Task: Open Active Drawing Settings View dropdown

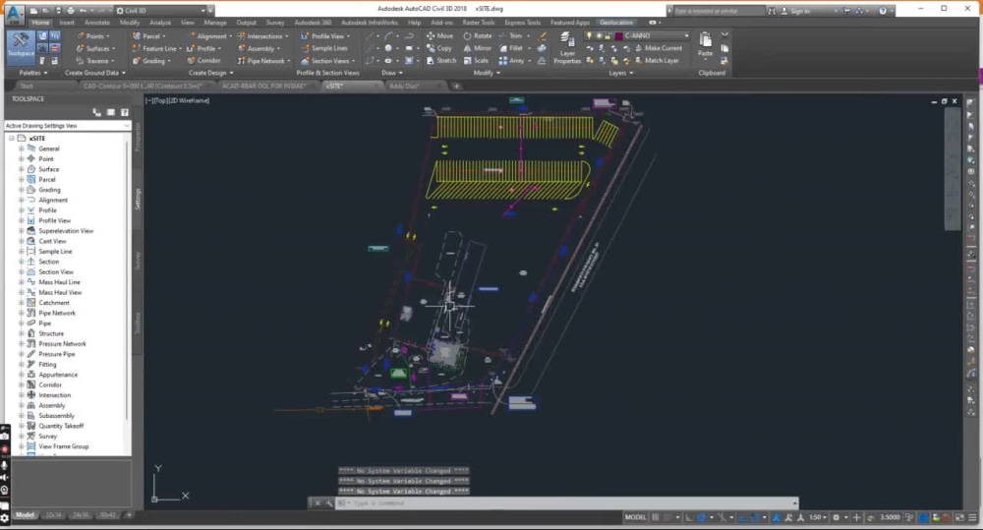Action: click(67, 126)
